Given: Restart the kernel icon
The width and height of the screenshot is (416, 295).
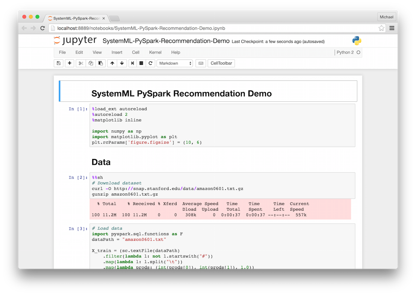Looking at the screenshot, I should (151, 63).
